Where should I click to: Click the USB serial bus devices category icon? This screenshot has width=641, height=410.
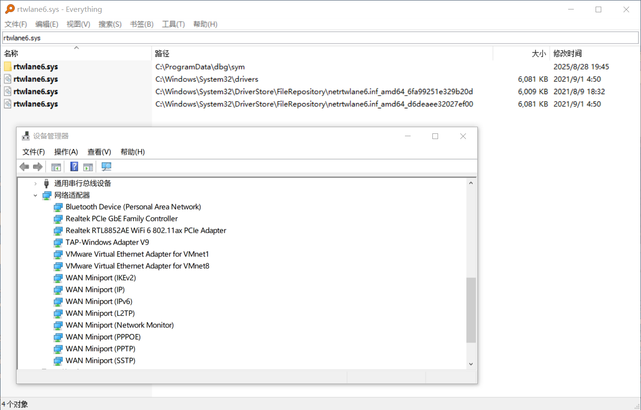pyautogui.click(x=46, y=183)
